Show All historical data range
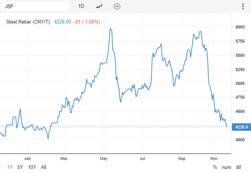 coord(44,167)
